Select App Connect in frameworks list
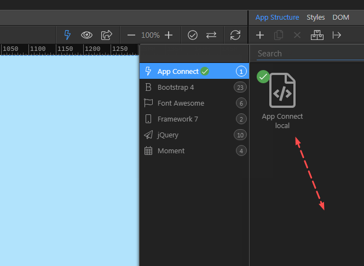Screen dimensions: 364x266 [x=194, y=71]
